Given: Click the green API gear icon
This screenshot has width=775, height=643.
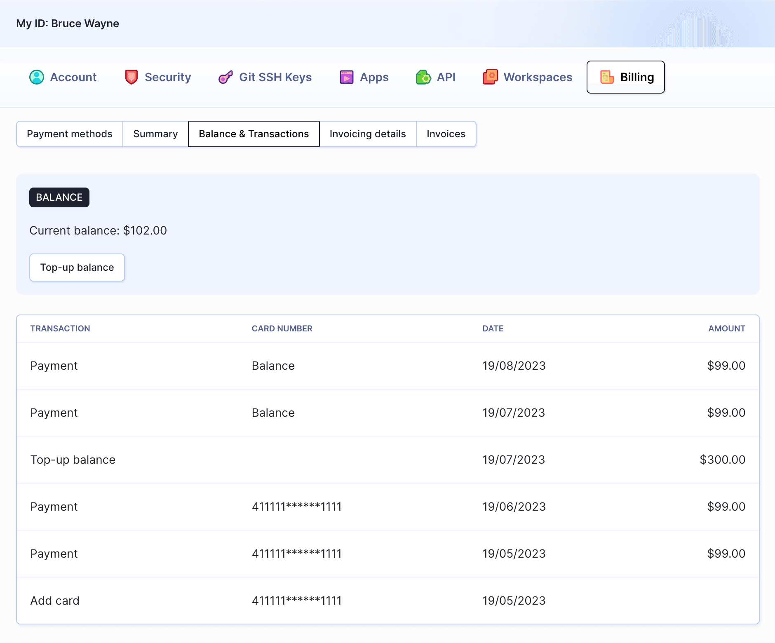Looking at the screenshot, I should coord(423,77).
